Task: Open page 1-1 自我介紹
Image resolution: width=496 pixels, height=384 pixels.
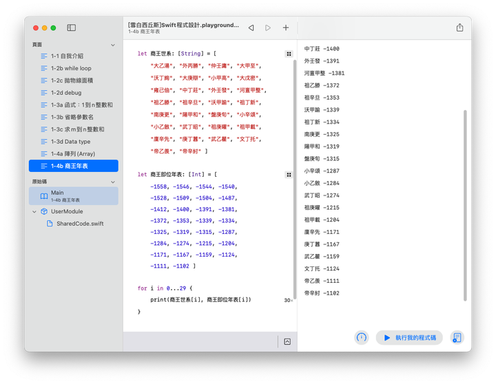Action: [74, 56]
